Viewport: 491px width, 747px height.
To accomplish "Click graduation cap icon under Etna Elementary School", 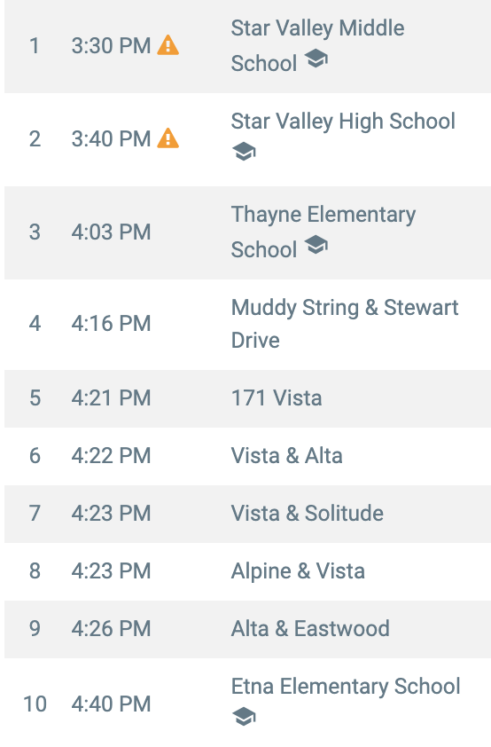I will click(x=244, y=717).
